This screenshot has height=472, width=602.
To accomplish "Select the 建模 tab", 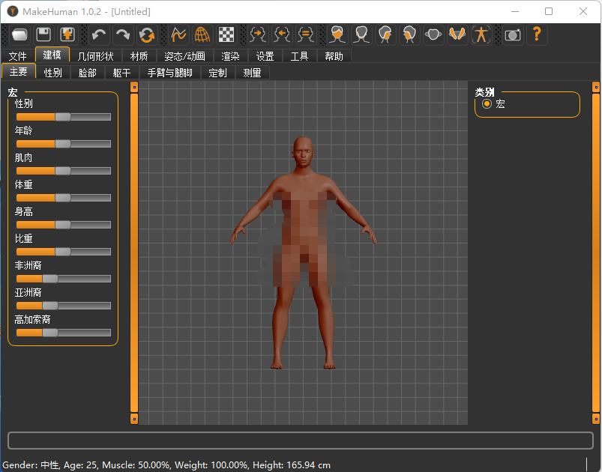I will pyautogui.click(x=52, y=55).
